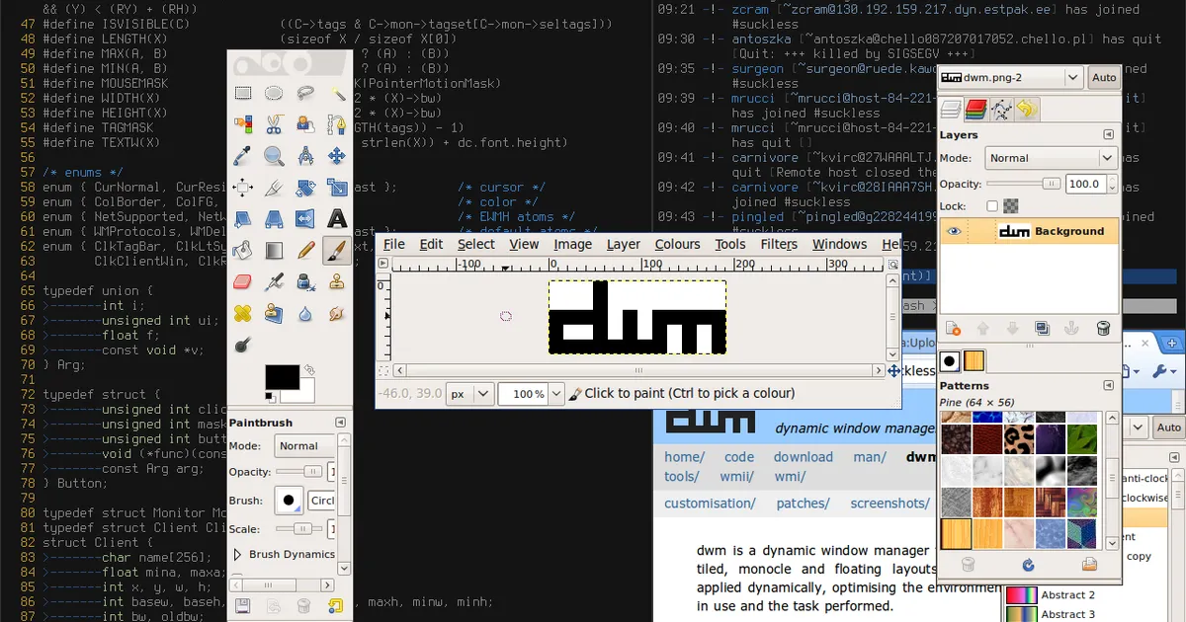Select the Blend gradient tool
Screen dimensions: 1186x622
pos(274,251)
